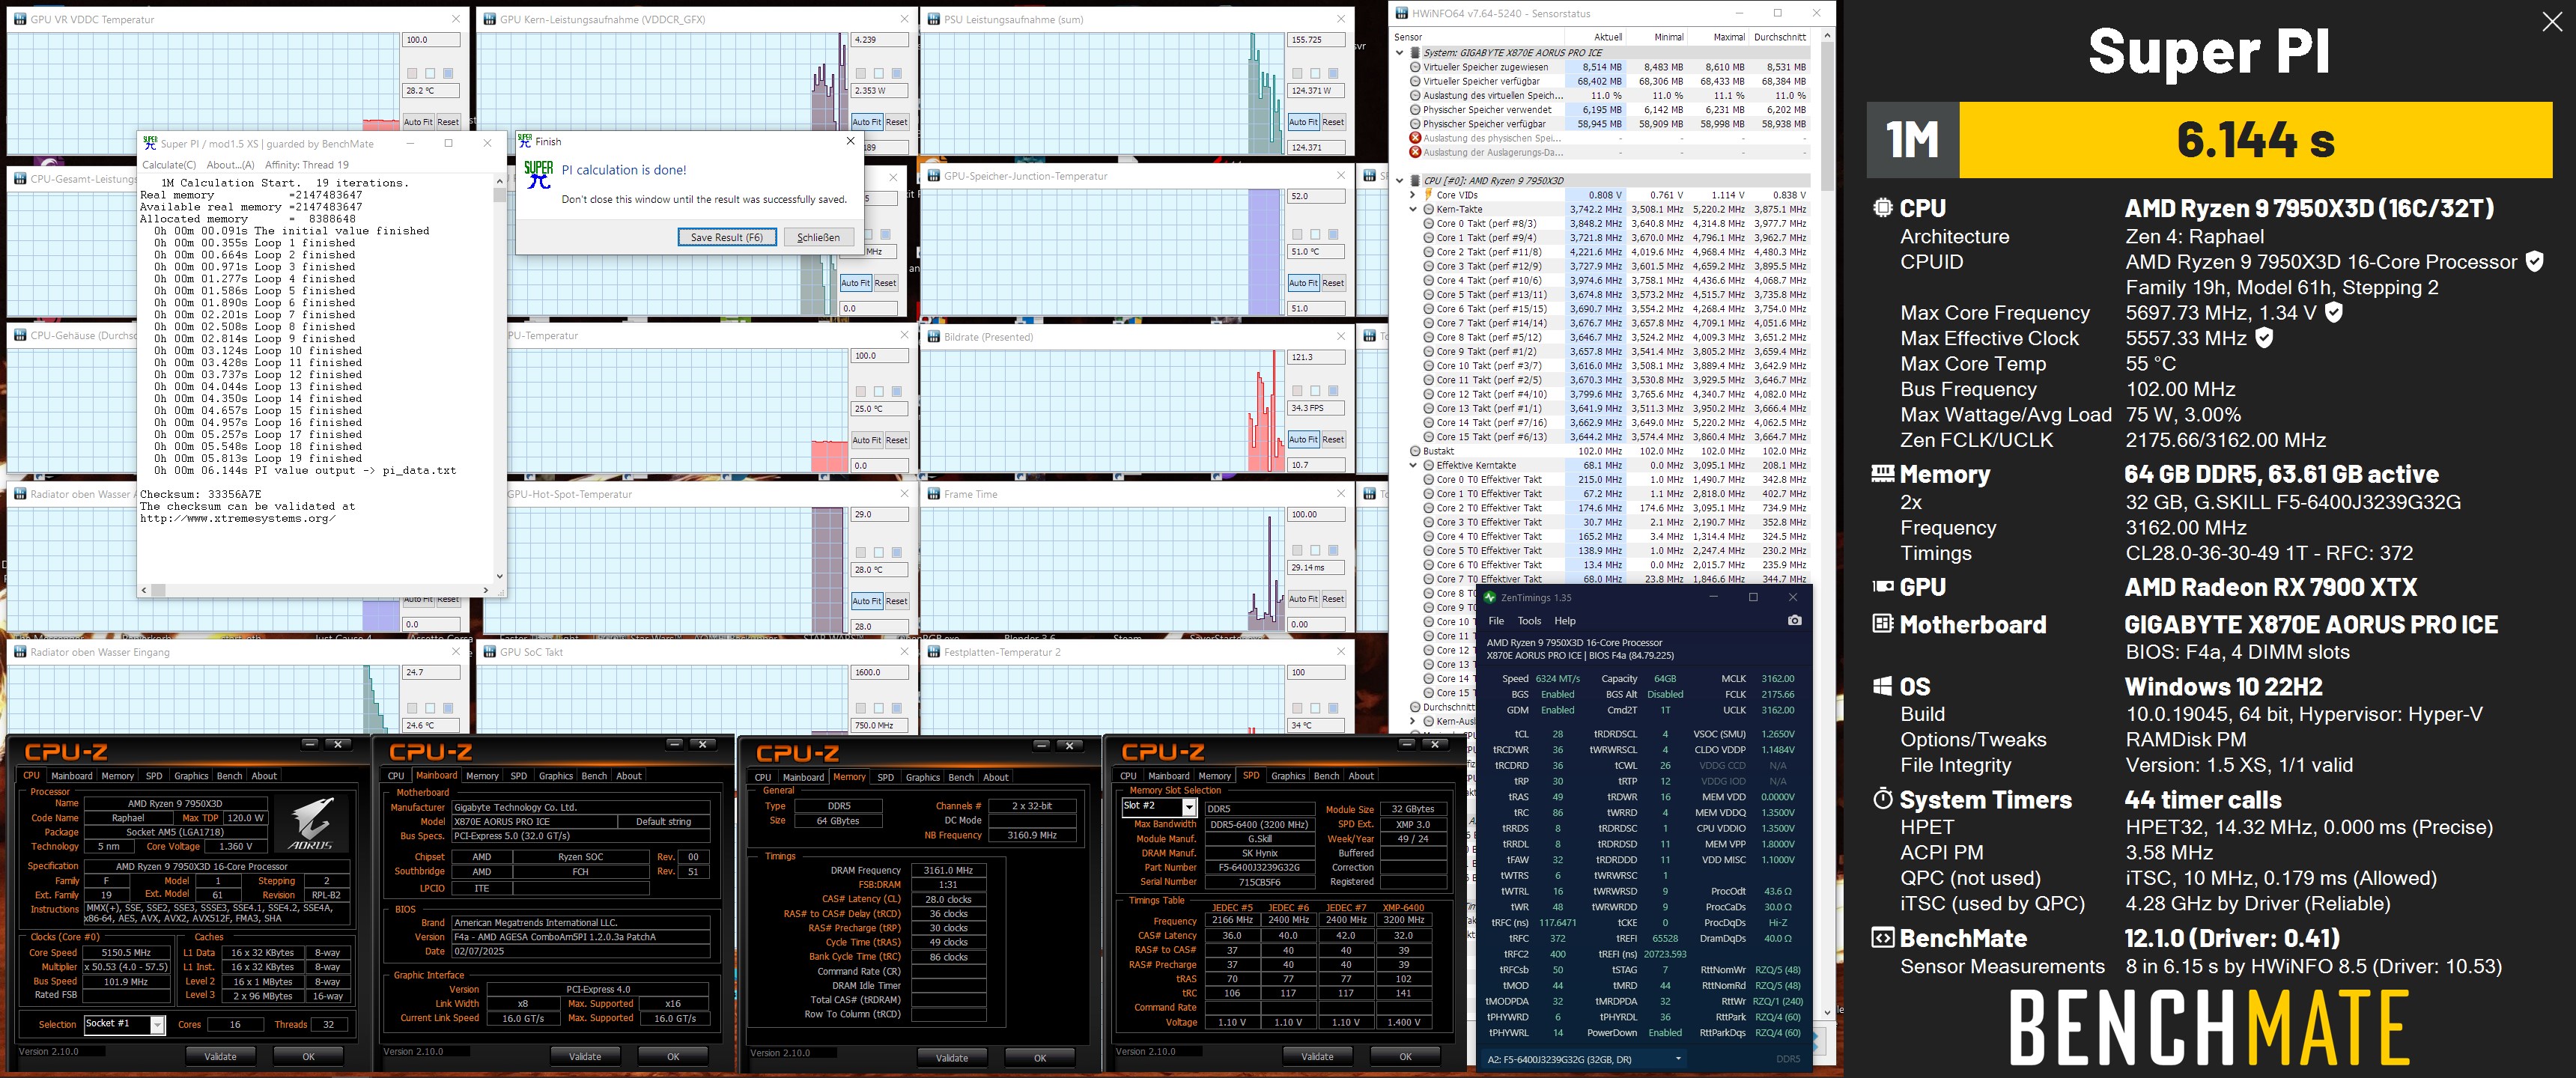Click the BenchMate Memory section icon
Screen dimensions: 2576x1078
coord(1882,473)
